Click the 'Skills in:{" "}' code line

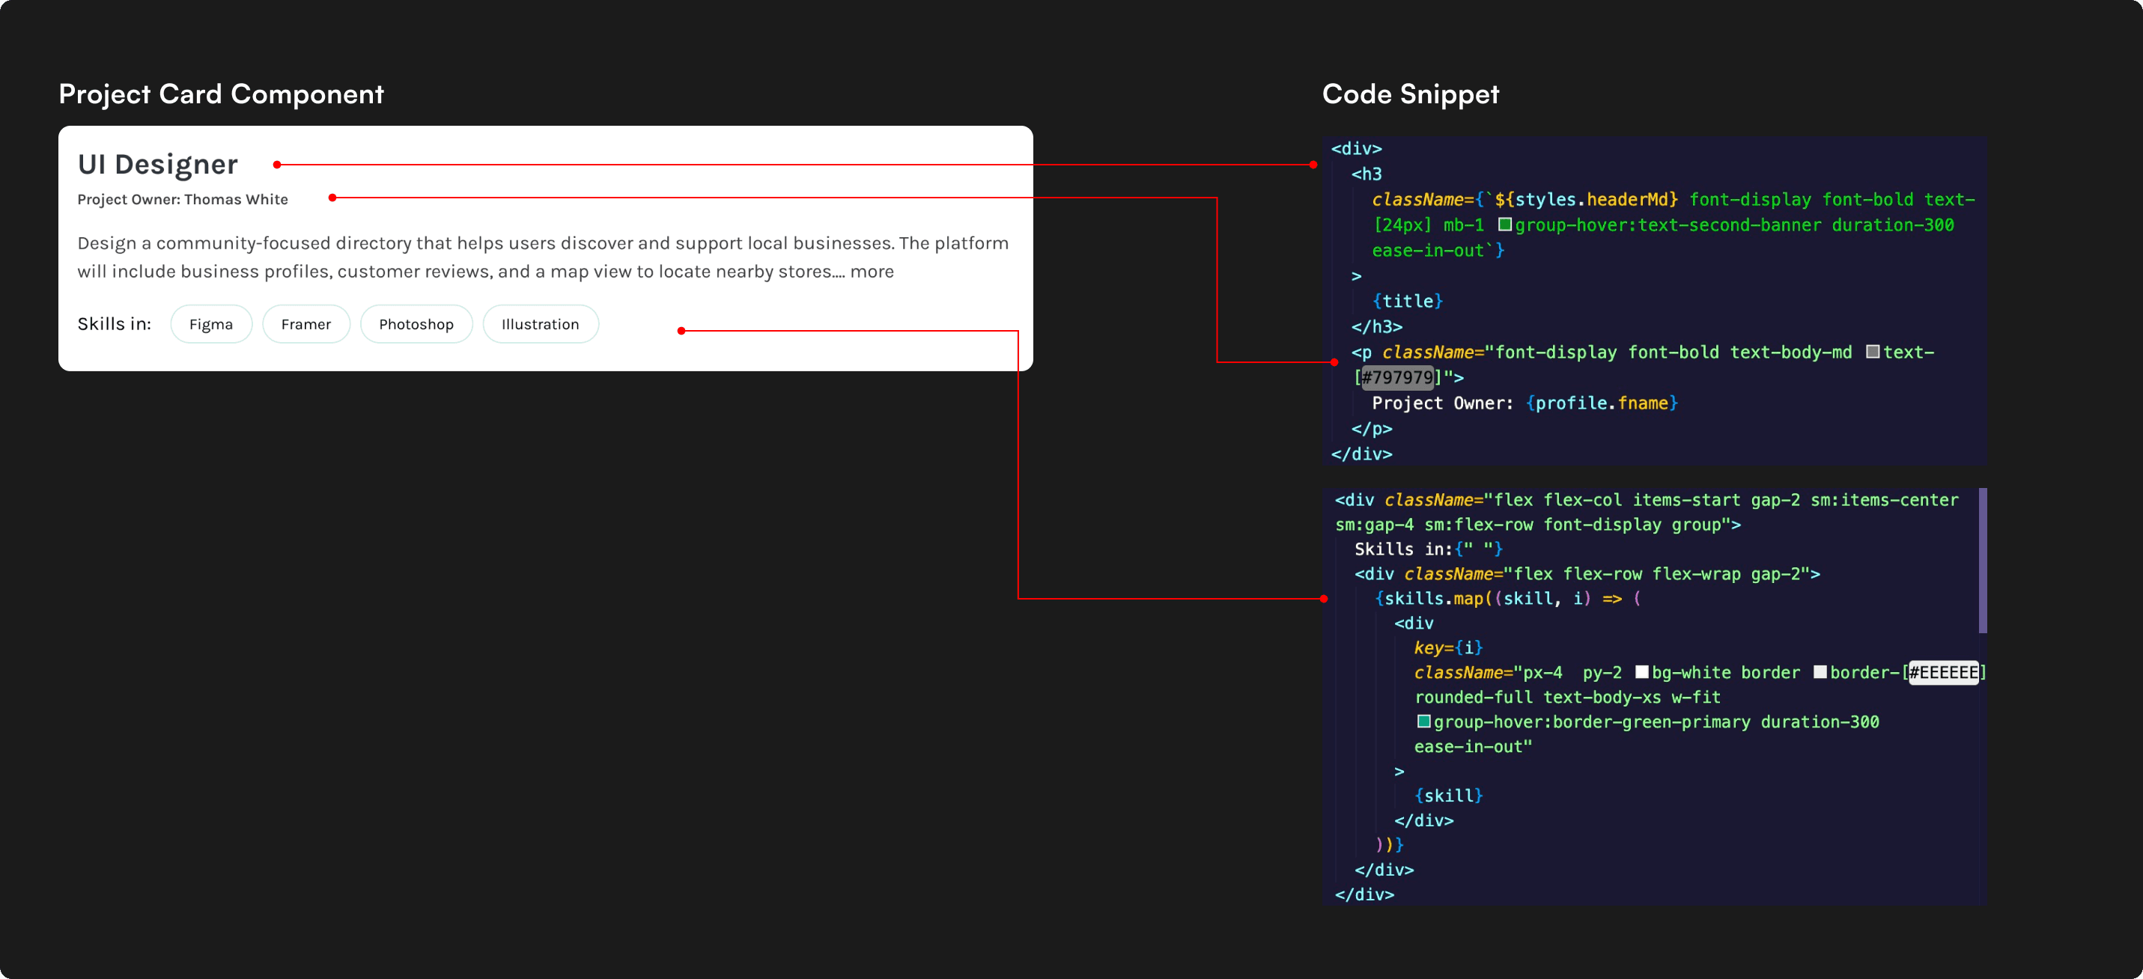(x=1429, y=549)
